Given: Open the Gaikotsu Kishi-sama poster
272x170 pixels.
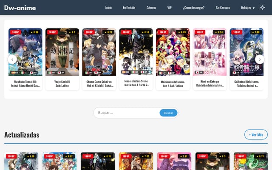Looking at the screenshot, I should point(246,52).
